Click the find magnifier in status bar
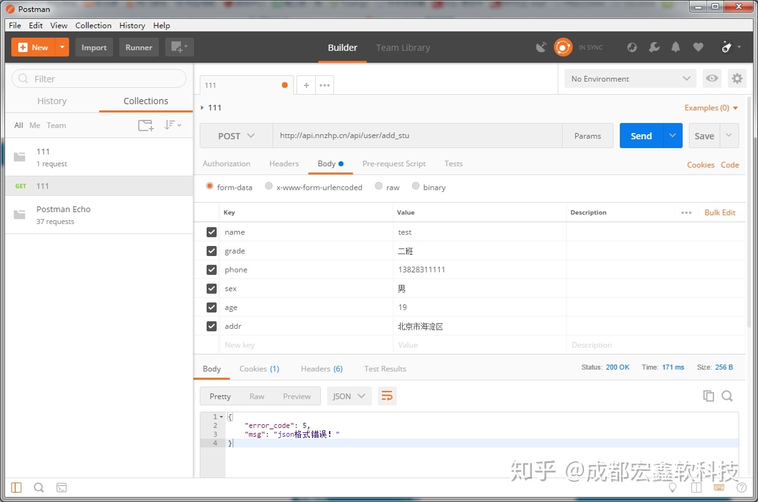758x502 pixels. point(38,488)
